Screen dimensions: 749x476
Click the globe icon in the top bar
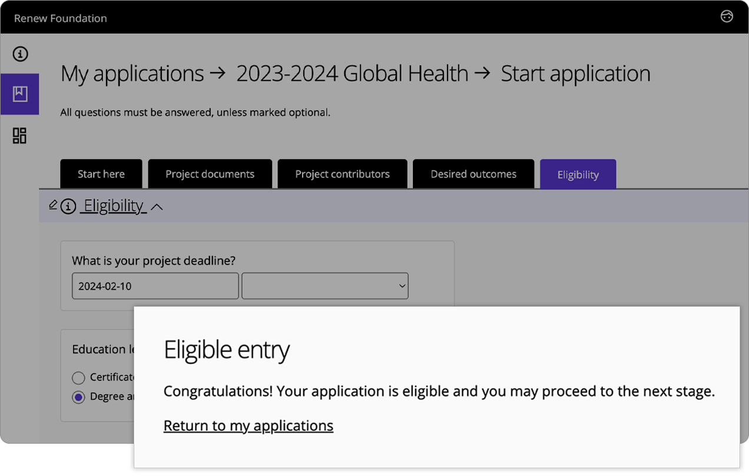pyautogui.click(x=727, y=17)
